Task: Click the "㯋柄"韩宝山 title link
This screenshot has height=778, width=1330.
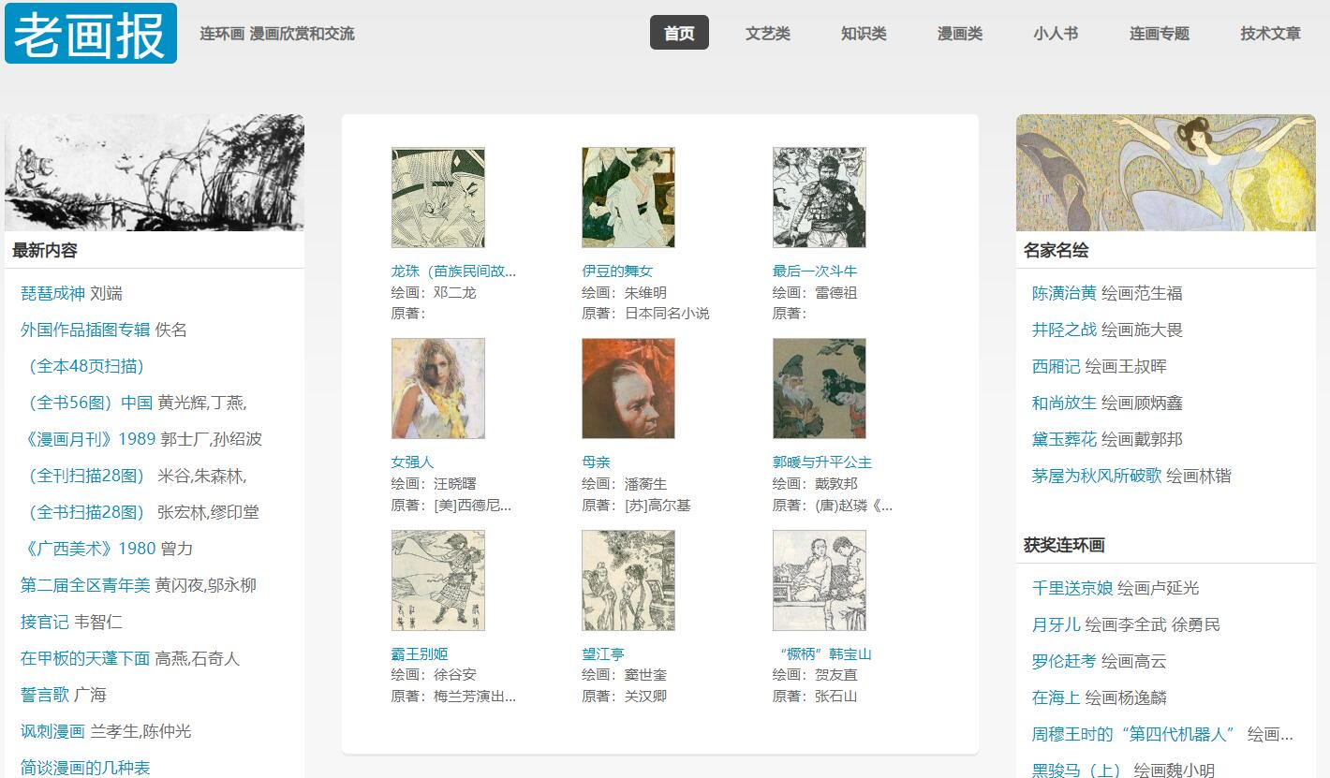Action: point(824,654)
